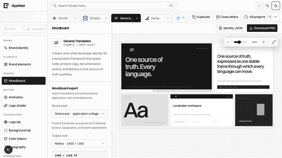This screenshot has height=158, width=282.
Task: Open the settings sliders icon in top bar
Action: click(x=267, y=6)
